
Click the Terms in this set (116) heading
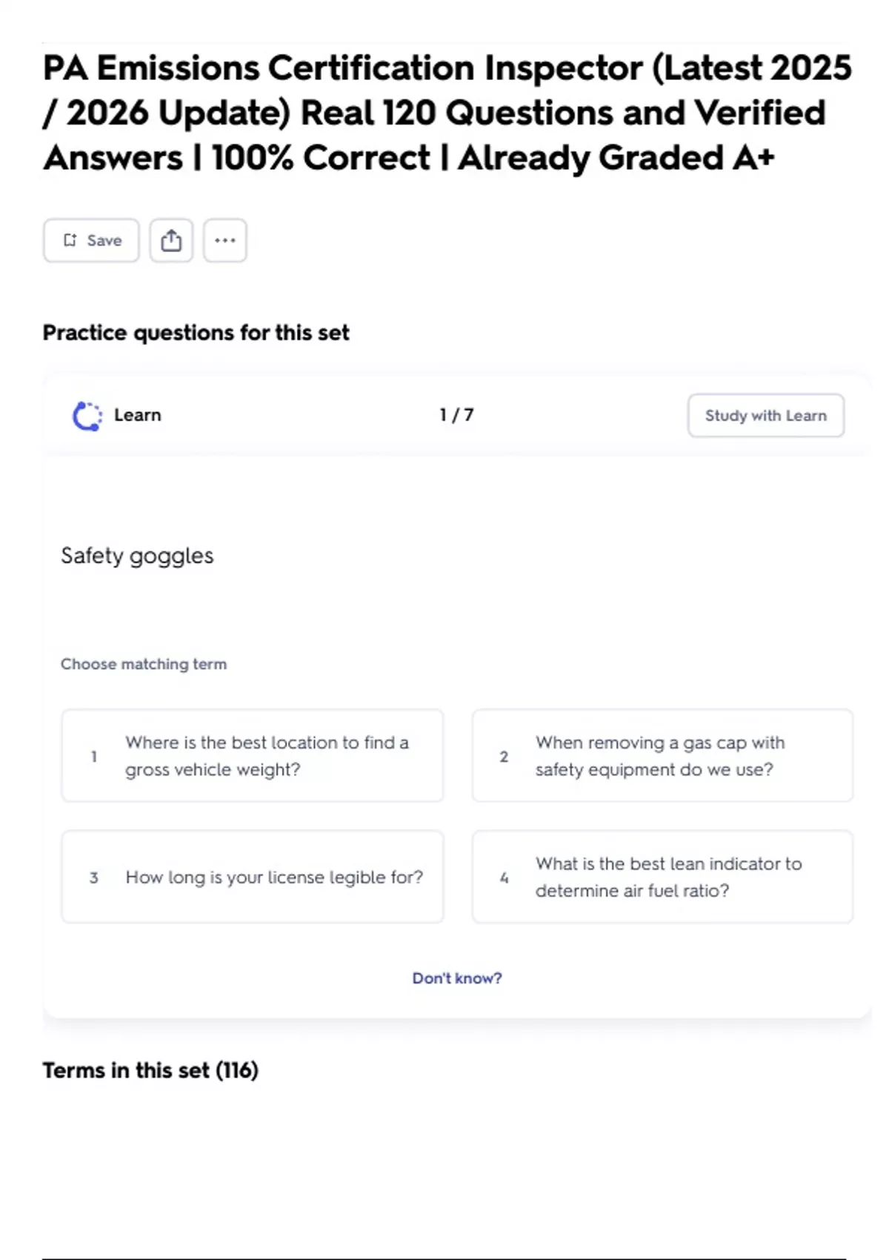(150, 1070)
